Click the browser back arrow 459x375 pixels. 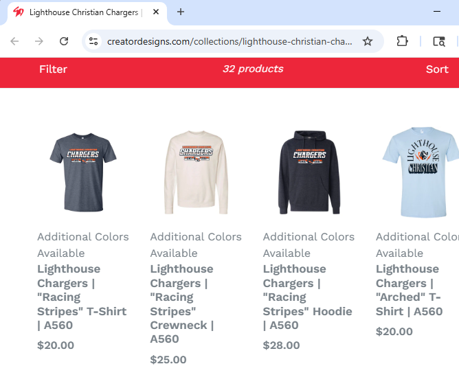[x=14, y=41]
